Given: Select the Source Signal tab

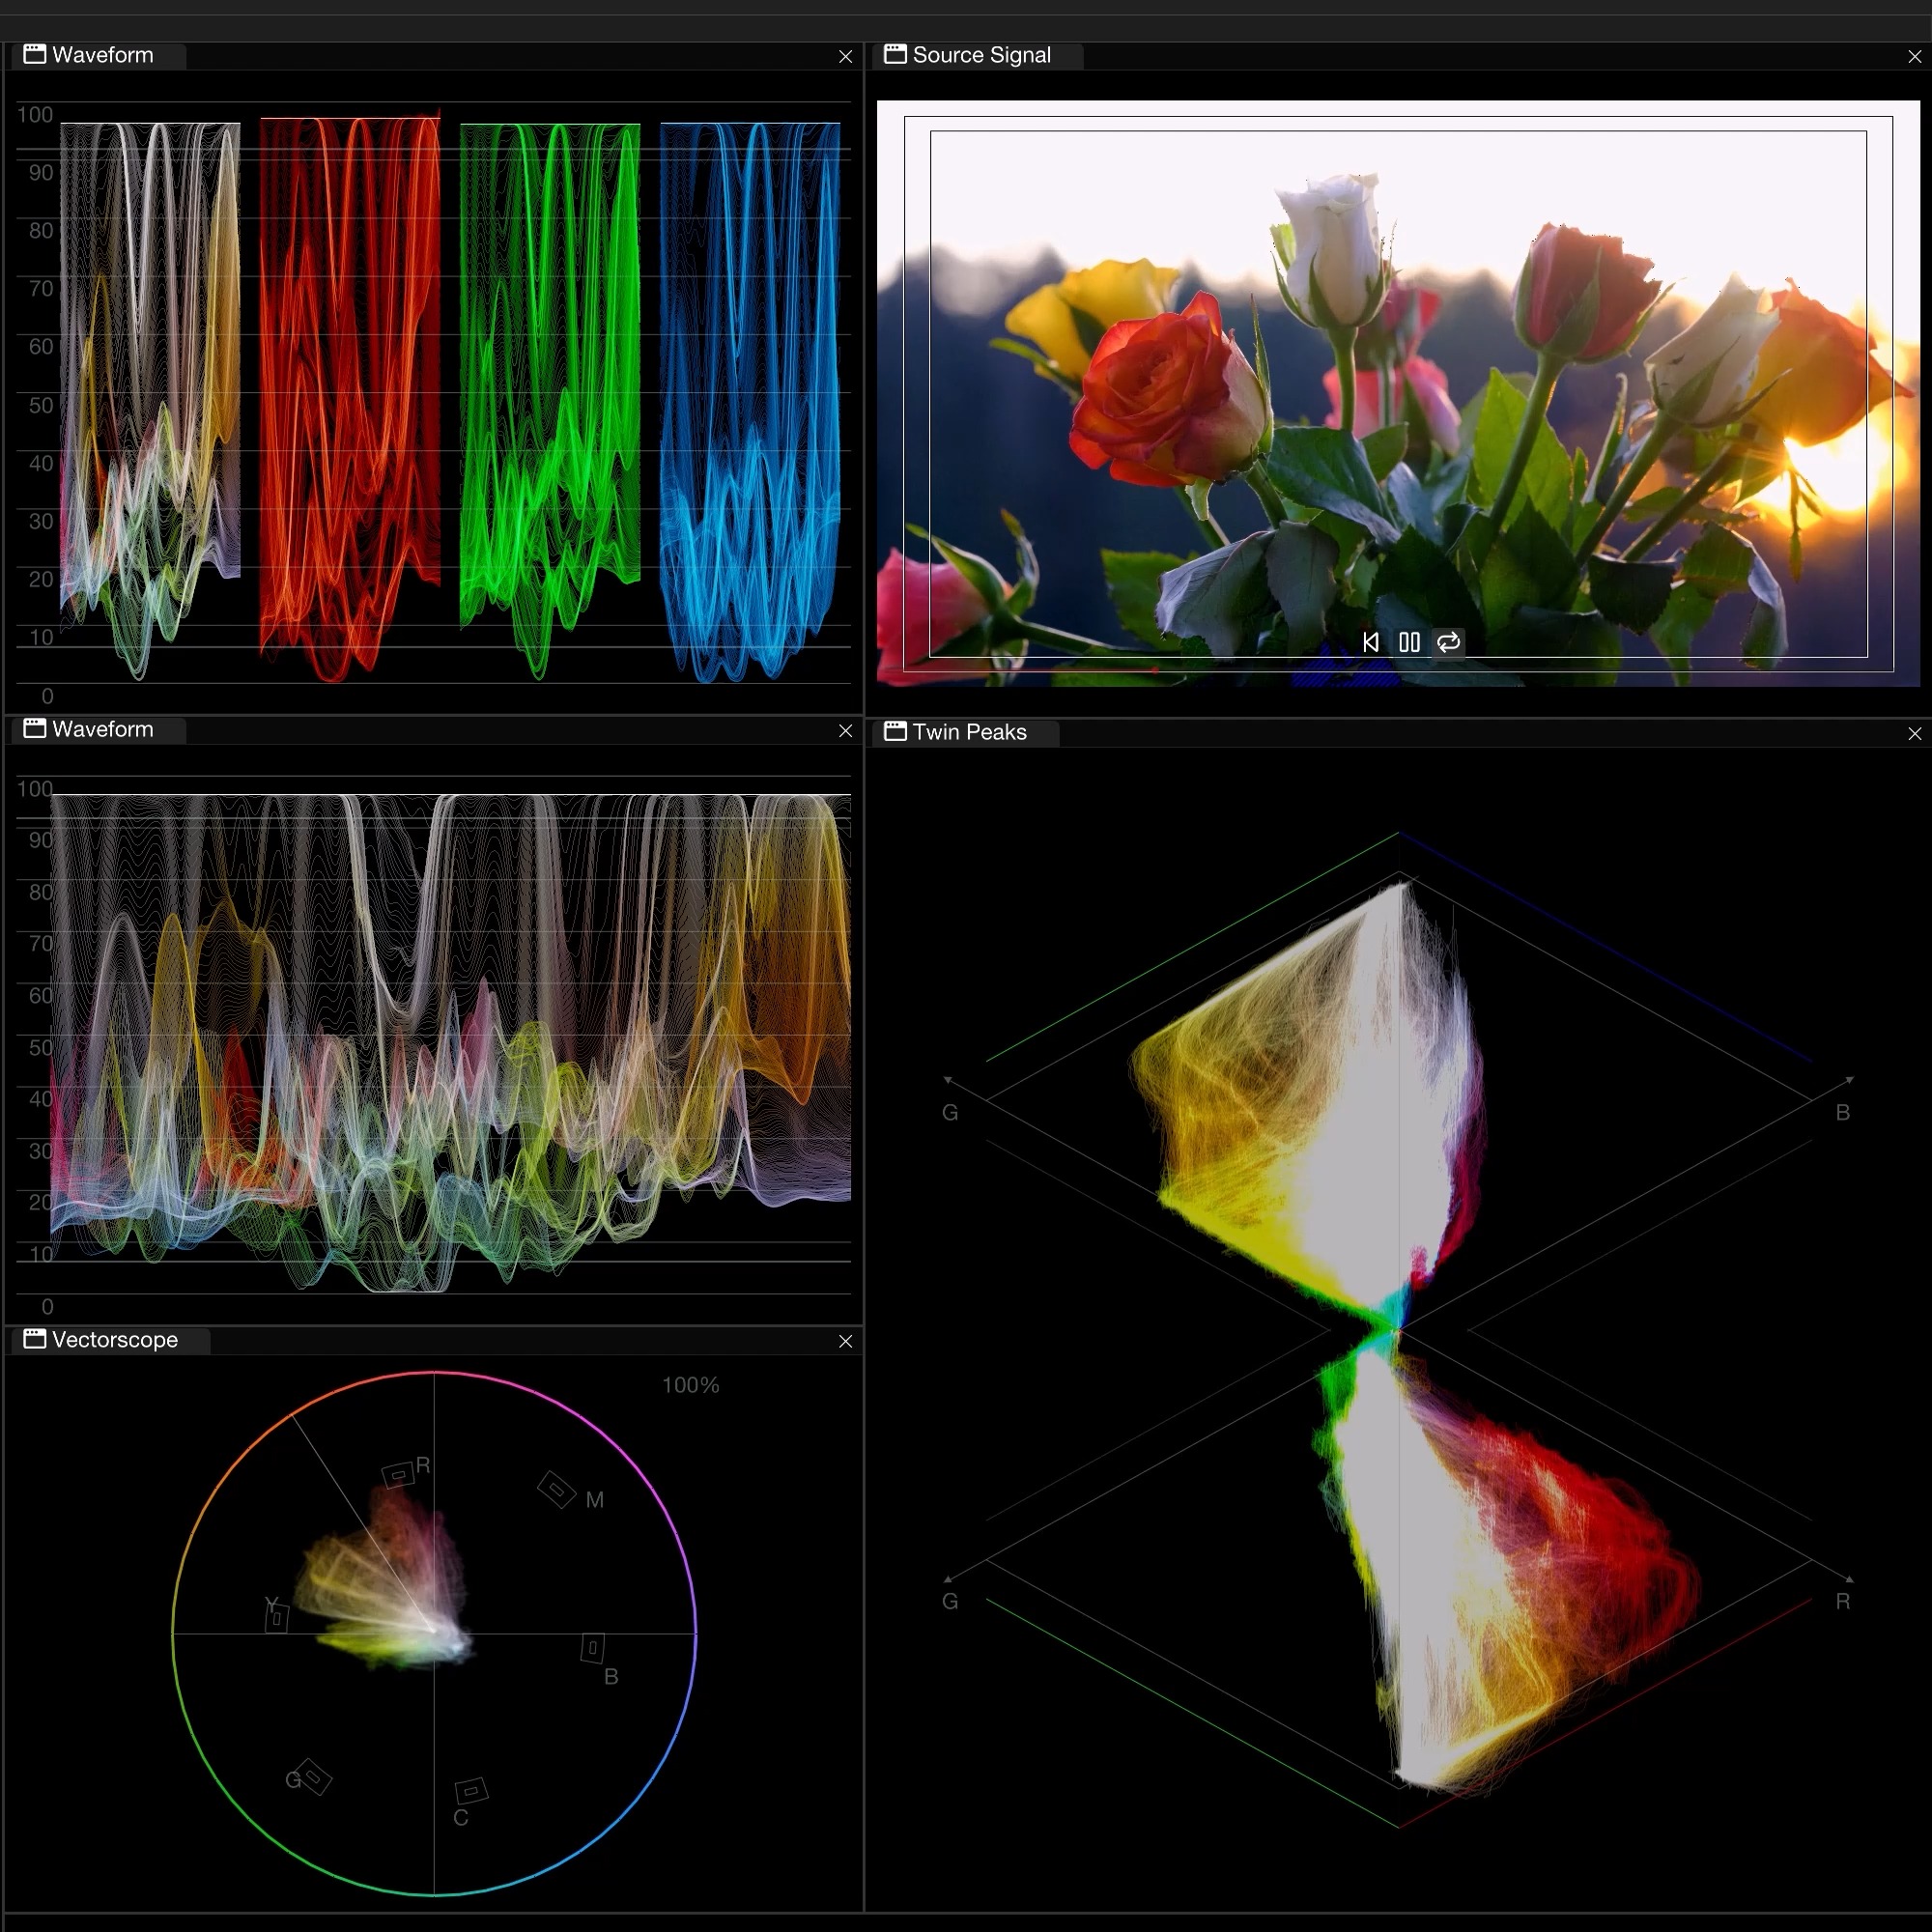Looking at the screenshot, I should (x=977, y=55).
